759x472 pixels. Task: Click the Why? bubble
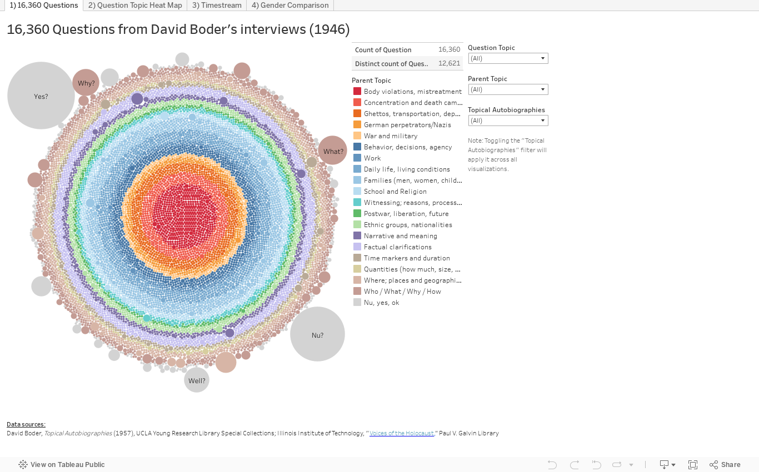coord(86,83)
